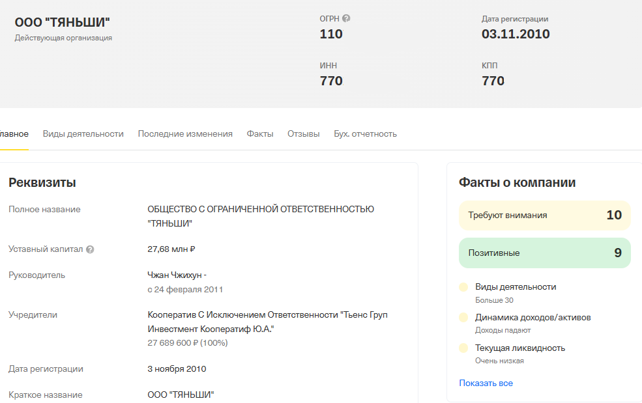Click the yellow dot beside Динамика доходов/активов

point(463,318)
